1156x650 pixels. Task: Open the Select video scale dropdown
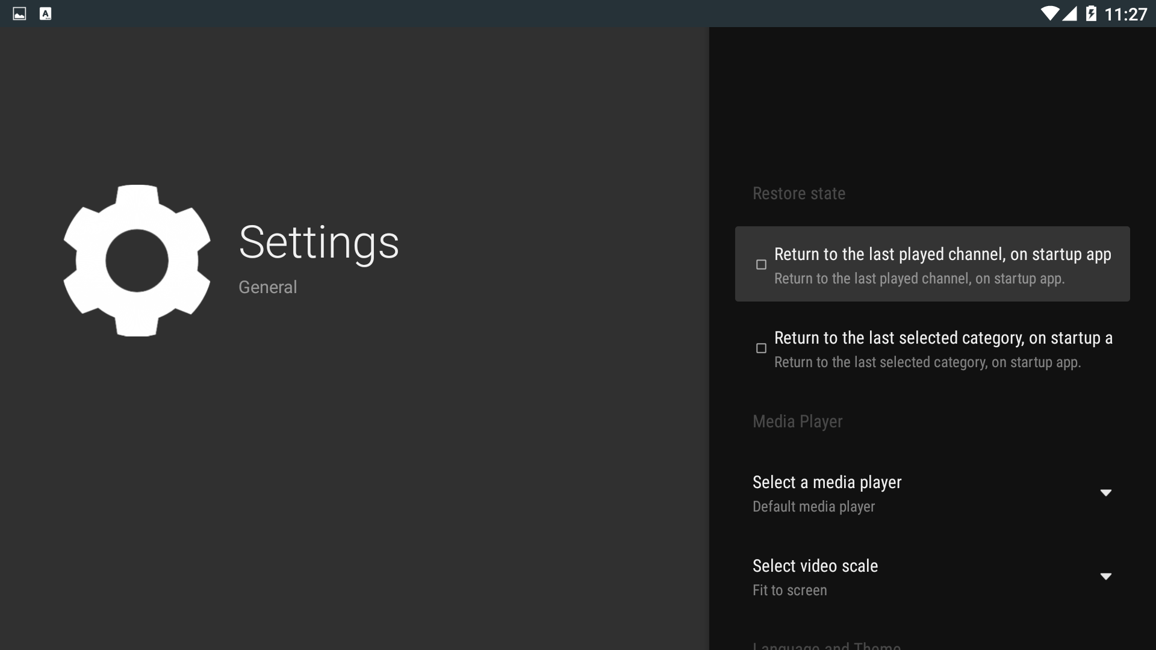pos(932,577)
